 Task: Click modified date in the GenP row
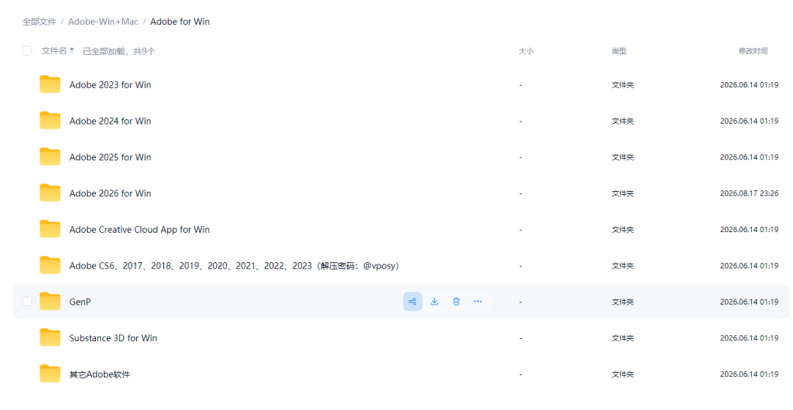click(749, 302)
